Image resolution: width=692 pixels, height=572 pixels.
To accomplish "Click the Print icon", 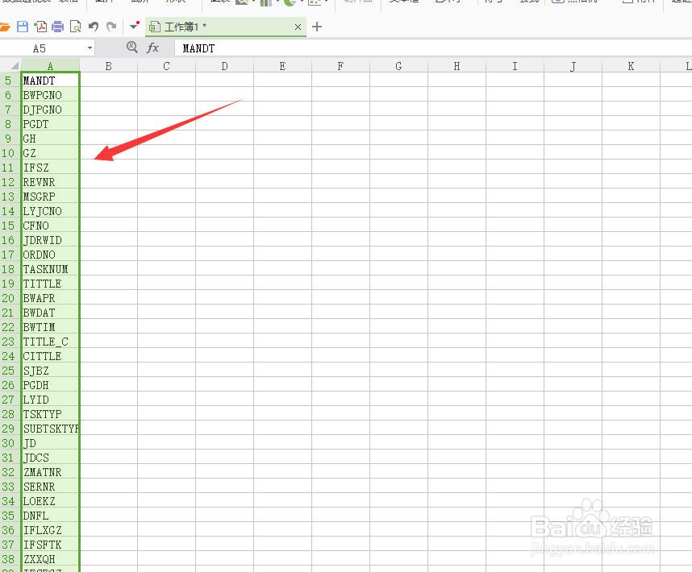I will click(58, 27).
